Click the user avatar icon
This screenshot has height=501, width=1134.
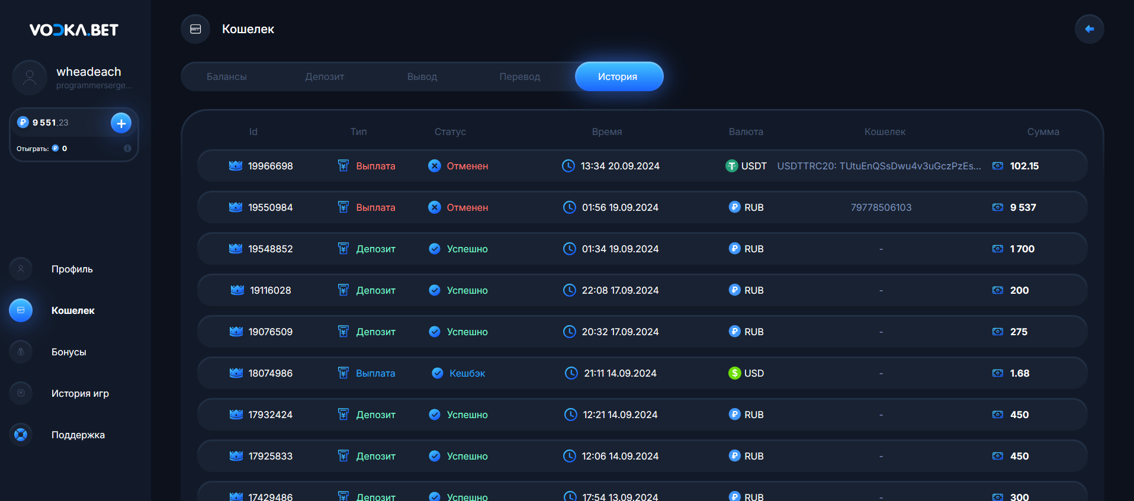tap(30, 78)
